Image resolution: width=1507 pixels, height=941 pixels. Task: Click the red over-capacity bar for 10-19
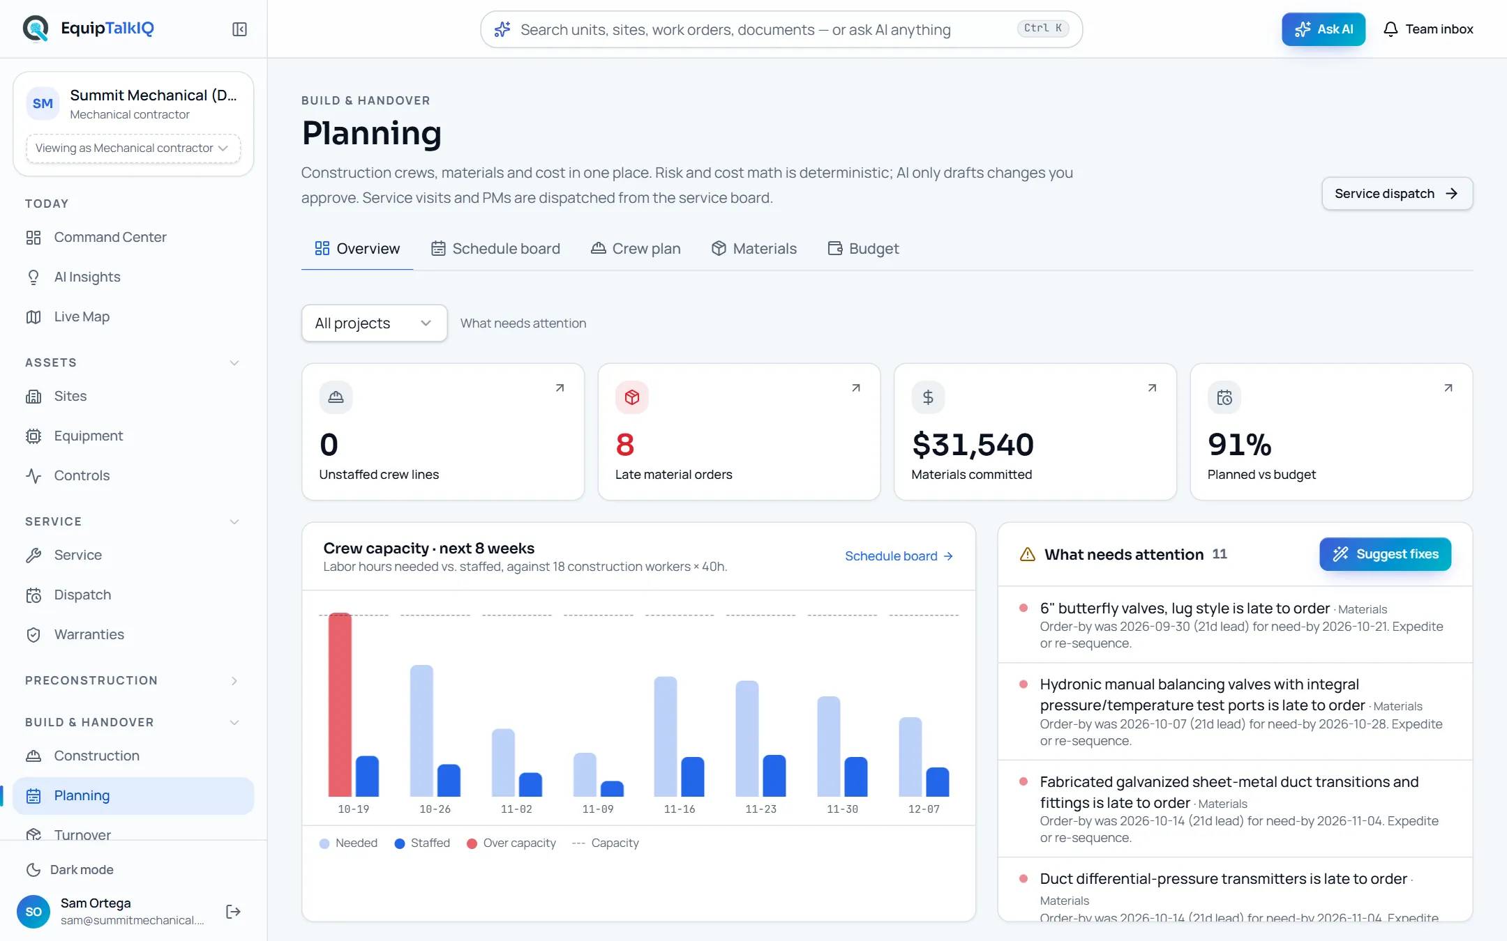(x=340, y=704)
